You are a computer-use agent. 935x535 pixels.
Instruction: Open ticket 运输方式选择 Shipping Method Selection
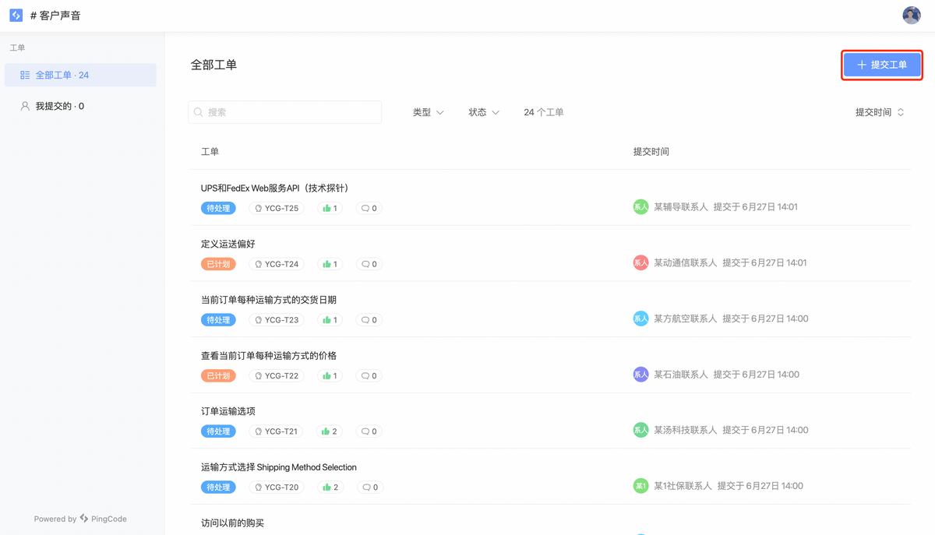pyautogui.click(x=279, y=467)
